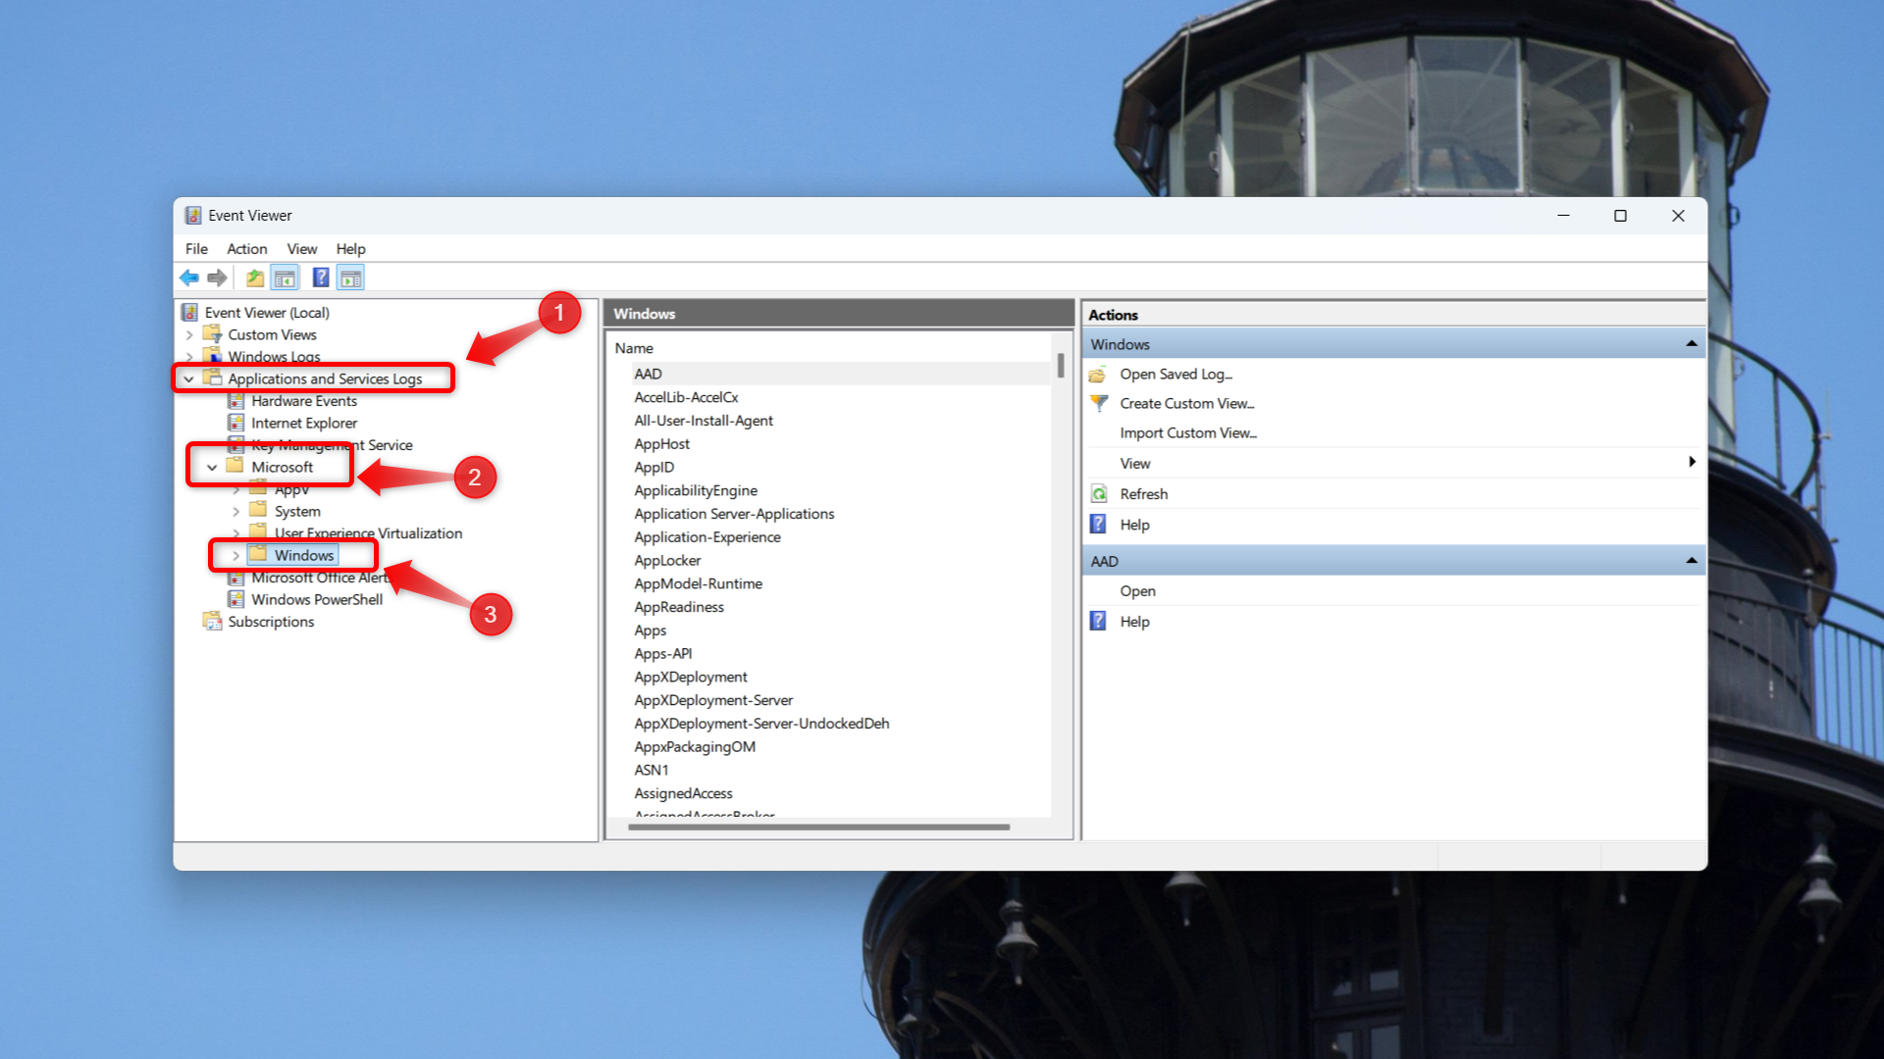This screenshot has height=1059, width=1884.
Task: Collapse Applications and Services Logs node
Action: coord(189,379)
